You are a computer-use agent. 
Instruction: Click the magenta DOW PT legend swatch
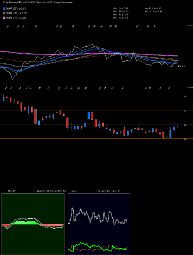(4, 18)
